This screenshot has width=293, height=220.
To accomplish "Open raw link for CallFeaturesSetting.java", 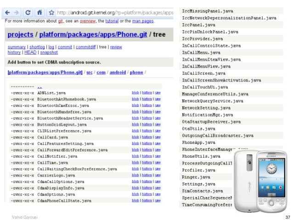I will (x=158, y=144).
